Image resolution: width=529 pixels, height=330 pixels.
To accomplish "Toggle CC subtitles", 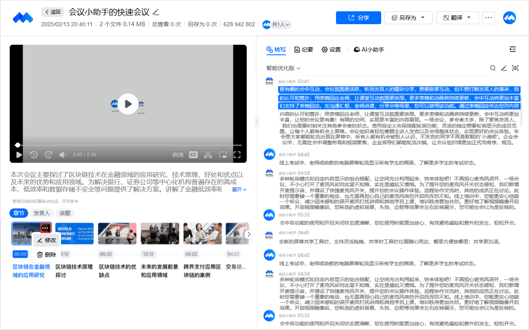I will coord(193,155).
